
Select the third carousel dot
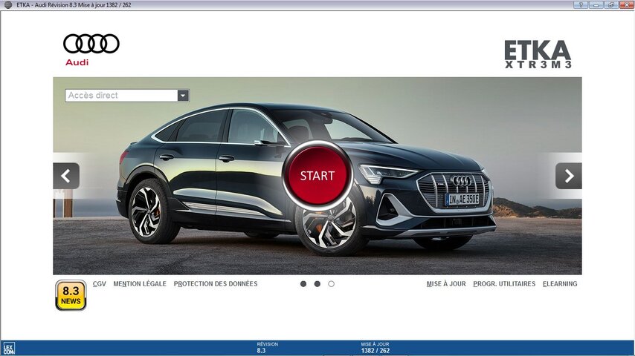332,284
